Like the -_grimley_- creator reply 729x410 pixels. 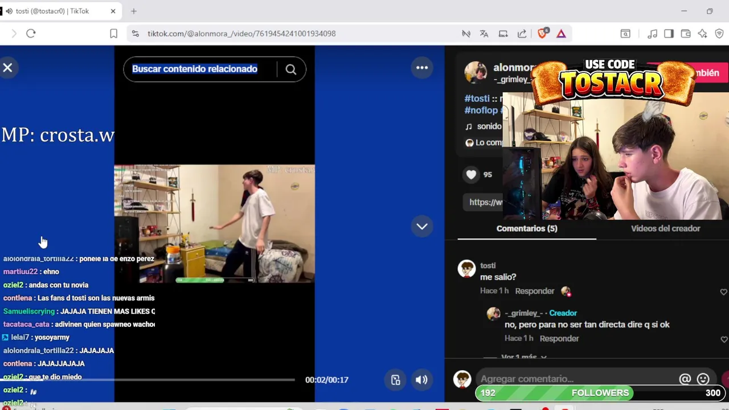pyautogui.click(x=724, y=339)
